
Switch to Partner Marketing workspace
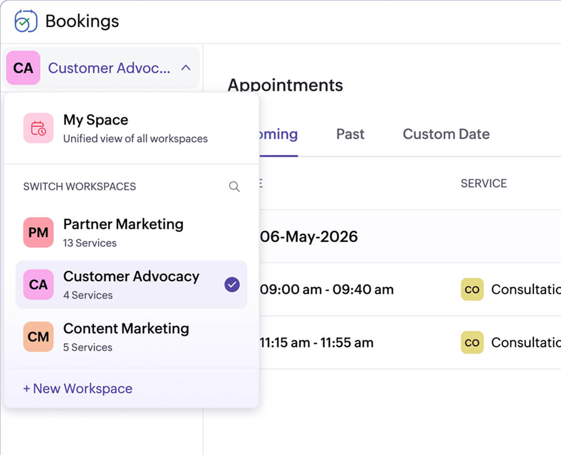click(x=131, y=233)
